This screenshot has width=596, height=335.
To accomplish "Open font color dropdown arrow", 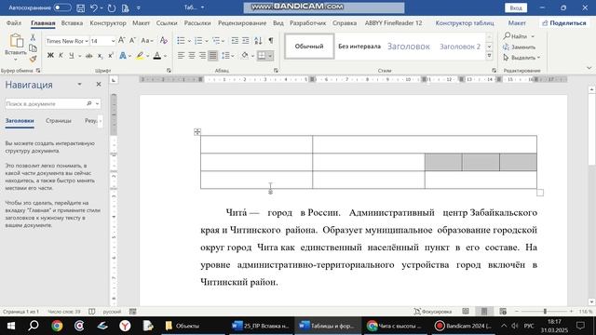I will [166, 56].
